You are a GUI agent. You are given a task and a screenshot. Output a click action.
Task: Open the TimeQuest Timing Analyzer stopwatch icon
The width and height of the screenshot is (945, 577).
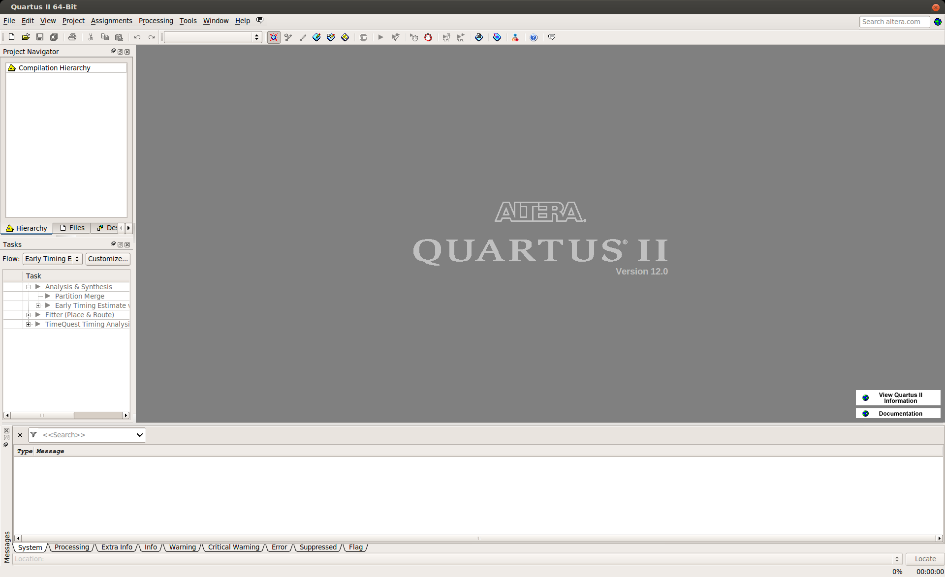tap(428, 37)
